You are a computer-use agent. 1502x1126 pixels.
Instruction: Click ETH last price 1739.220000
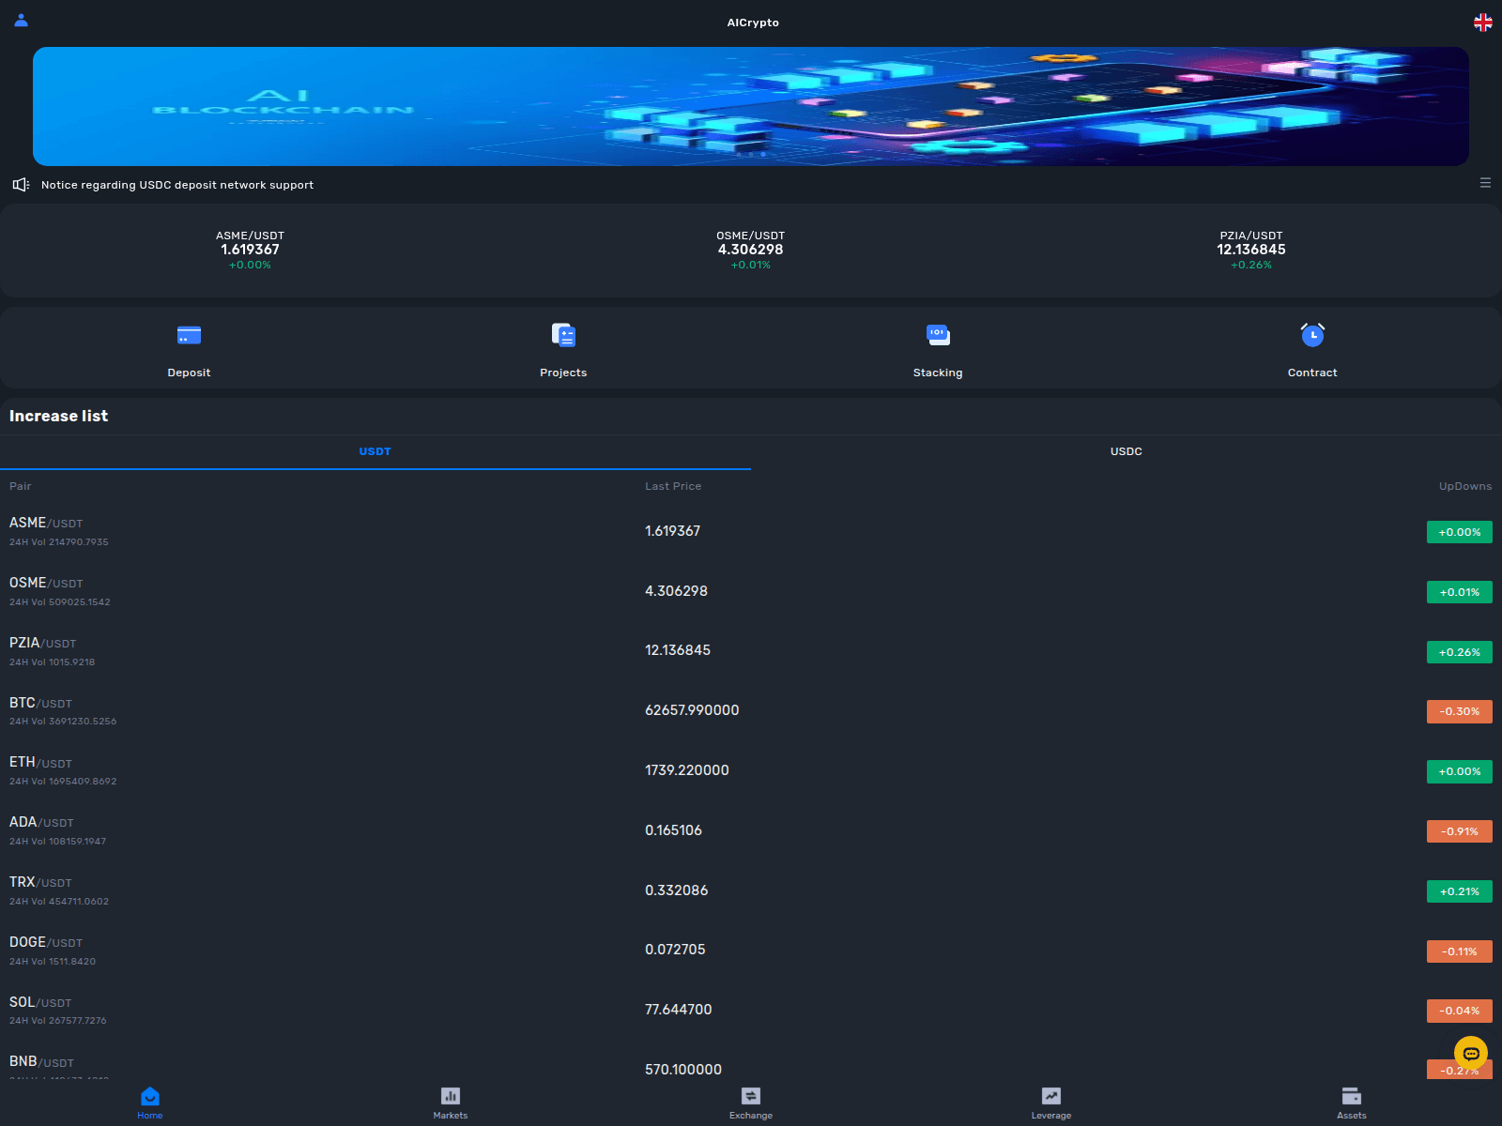687,770
